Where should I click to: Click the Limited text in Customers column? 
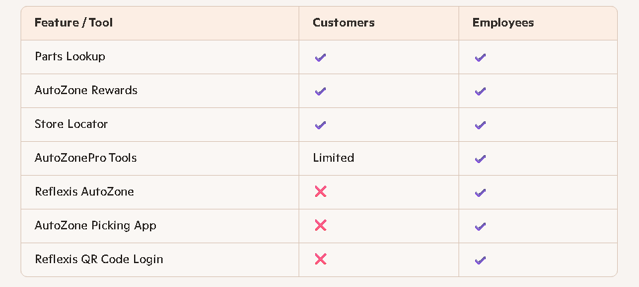tap(334, 158)
